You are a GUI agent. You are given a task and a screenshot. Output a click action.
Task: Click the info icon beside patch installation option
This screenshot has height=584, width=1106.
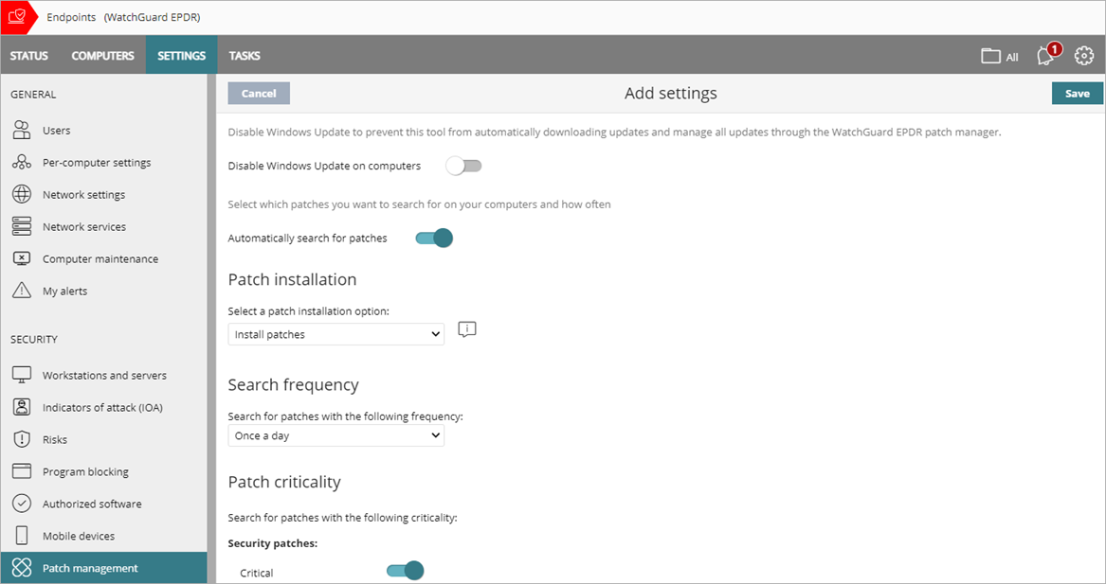click(x=466, y=327)
